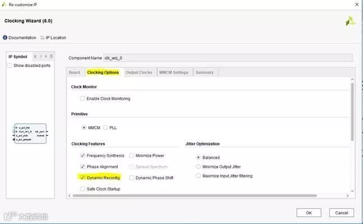Click the Clocking Features heading
The width and height of the screenshot is (363, 224).
[x=88, y=144]
